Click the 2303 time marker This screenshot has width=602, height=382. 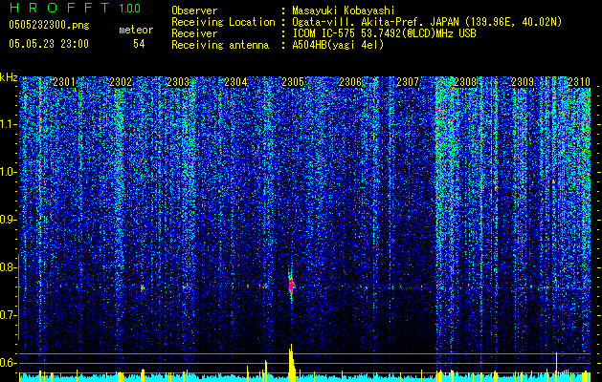pyautogui.click(x=178, y=82)
